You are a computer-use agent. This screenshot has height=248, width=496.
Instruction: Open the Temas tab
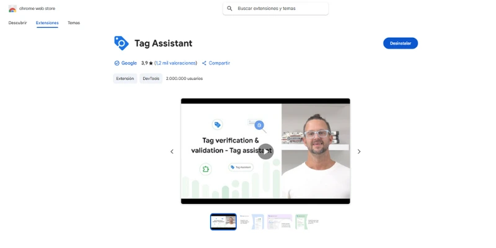point(74,23)
